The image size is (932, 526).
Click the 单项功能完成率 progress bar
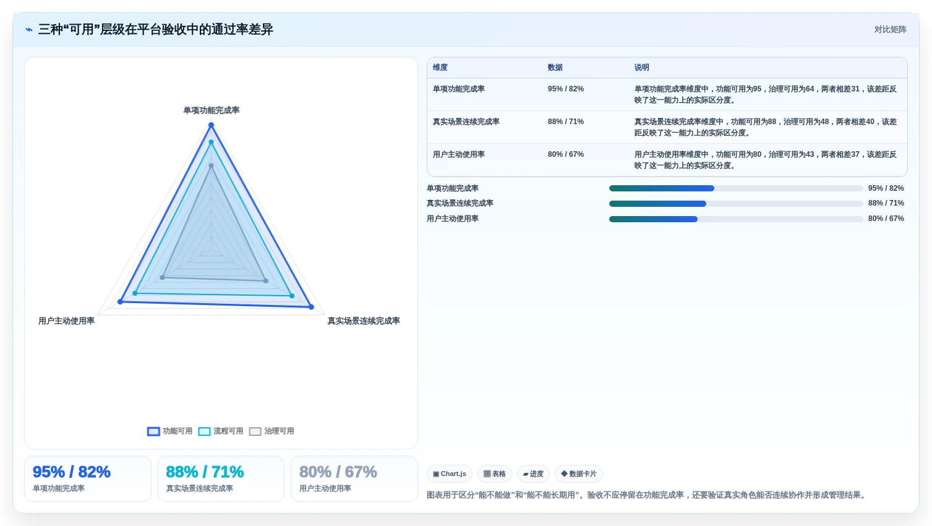click(x=736, y=188)
